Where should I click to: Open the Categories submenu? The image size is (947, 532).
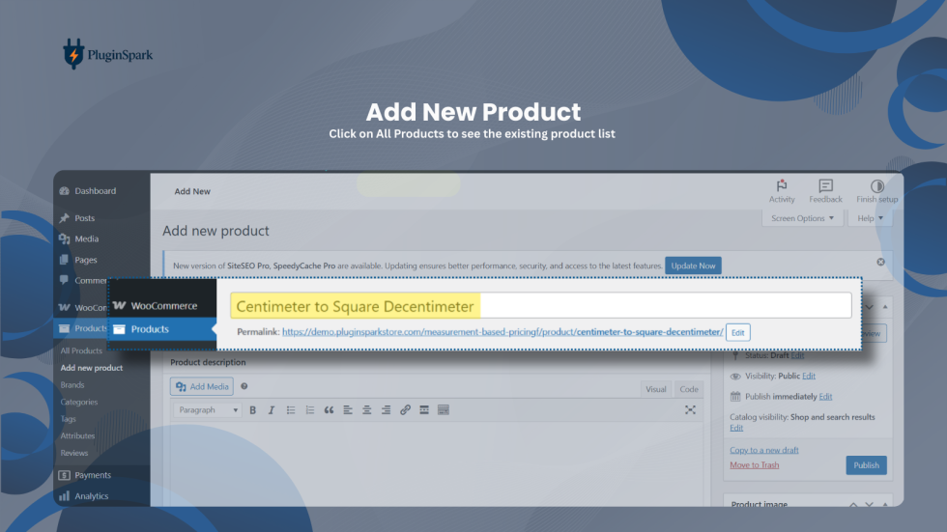point(78,402)
